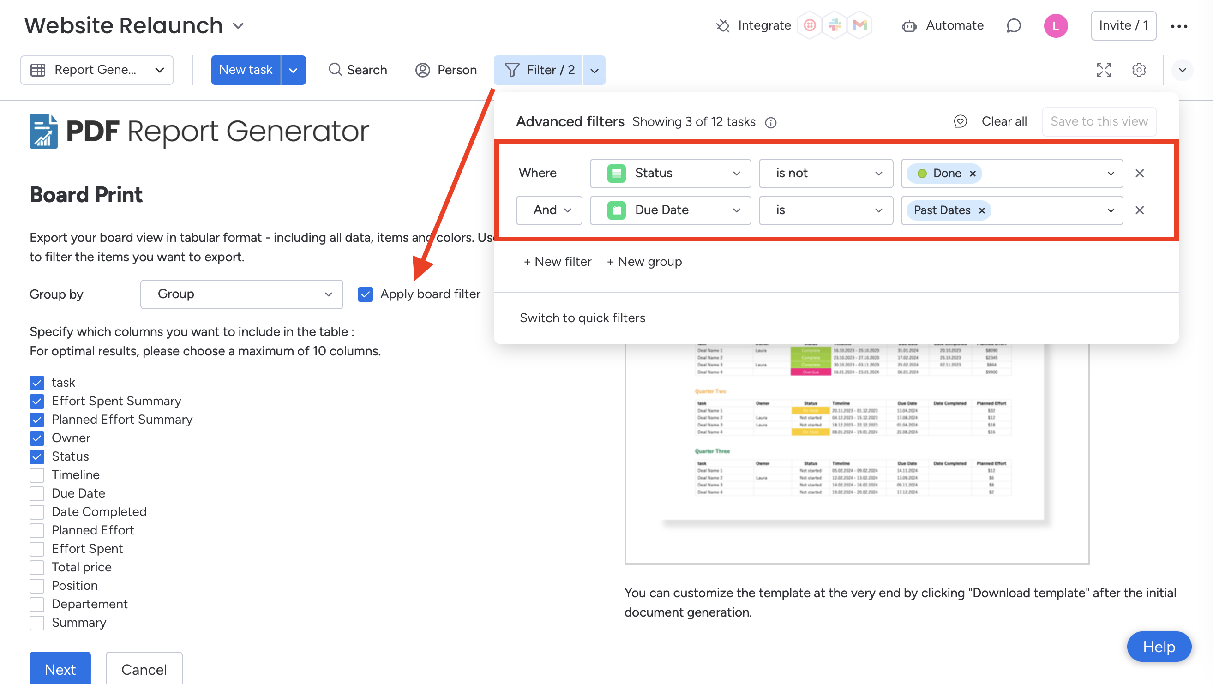Open the board discussion bubble icon
This screenshot has height=684, width=1213.
click(1013, 25)
